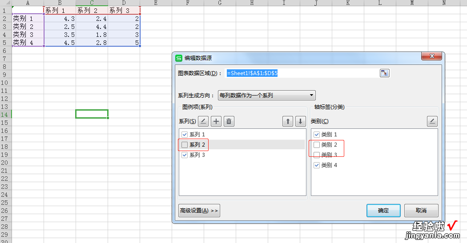Click the range selector icon beside data range
467x243 pixels.
(x=385, y=73)
